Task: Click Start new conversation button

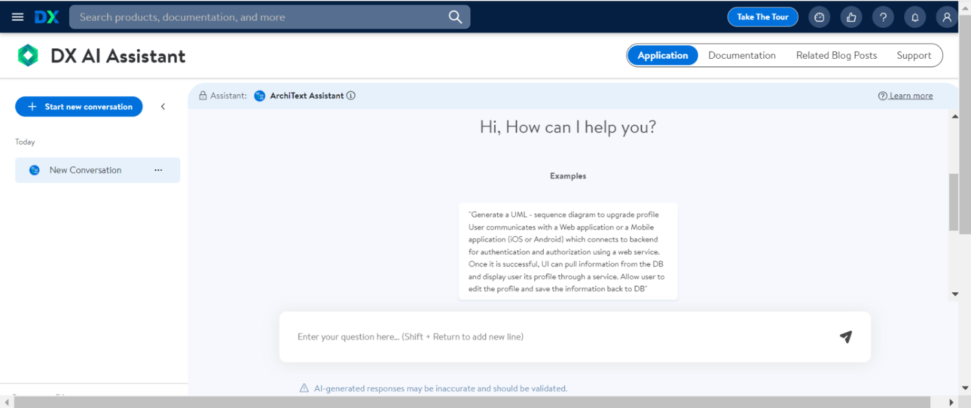Action: (x=79, y=107)
